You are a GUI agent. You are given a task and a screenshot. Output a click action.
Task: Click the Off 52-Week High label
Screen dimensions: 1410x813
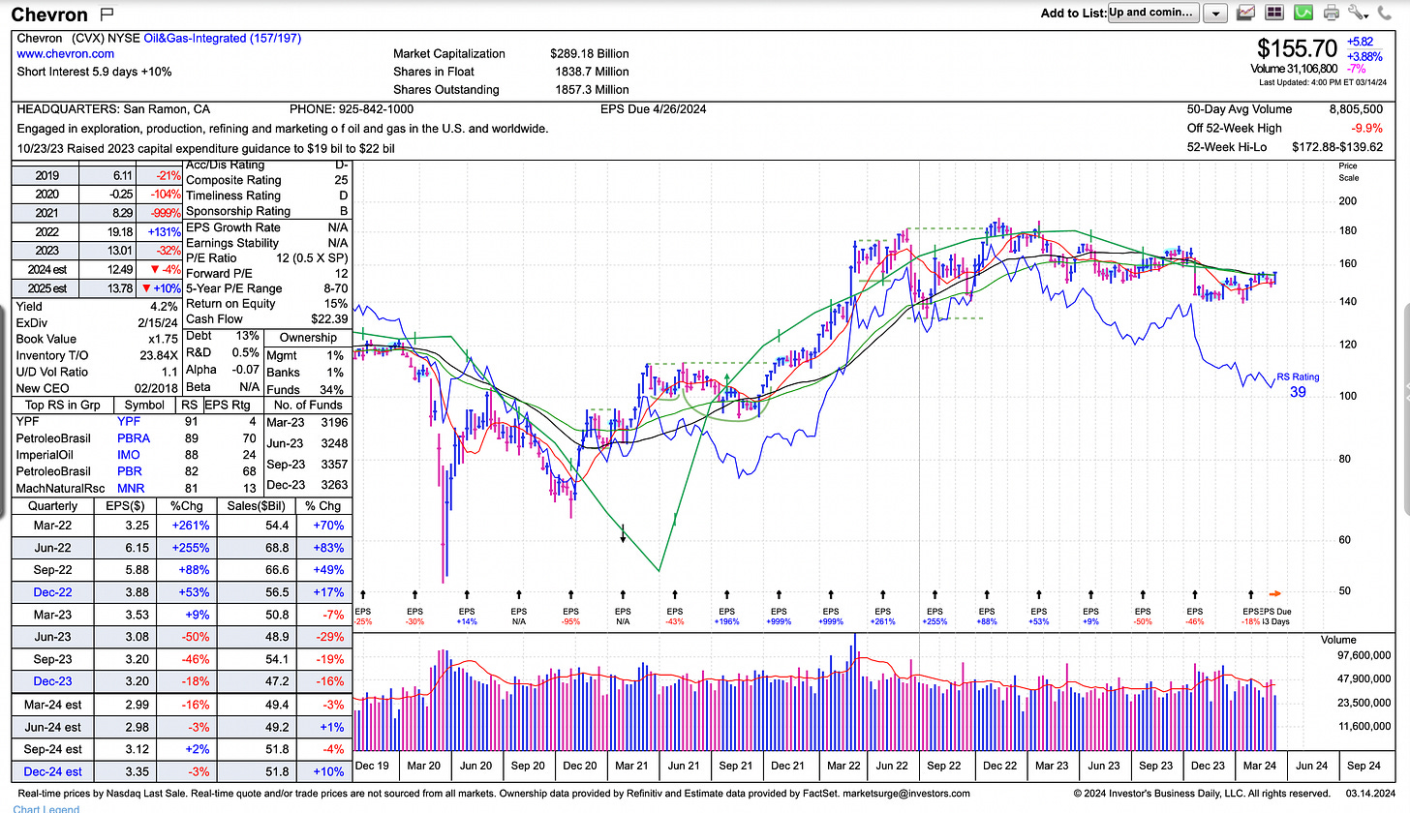tap(1234, 129)
